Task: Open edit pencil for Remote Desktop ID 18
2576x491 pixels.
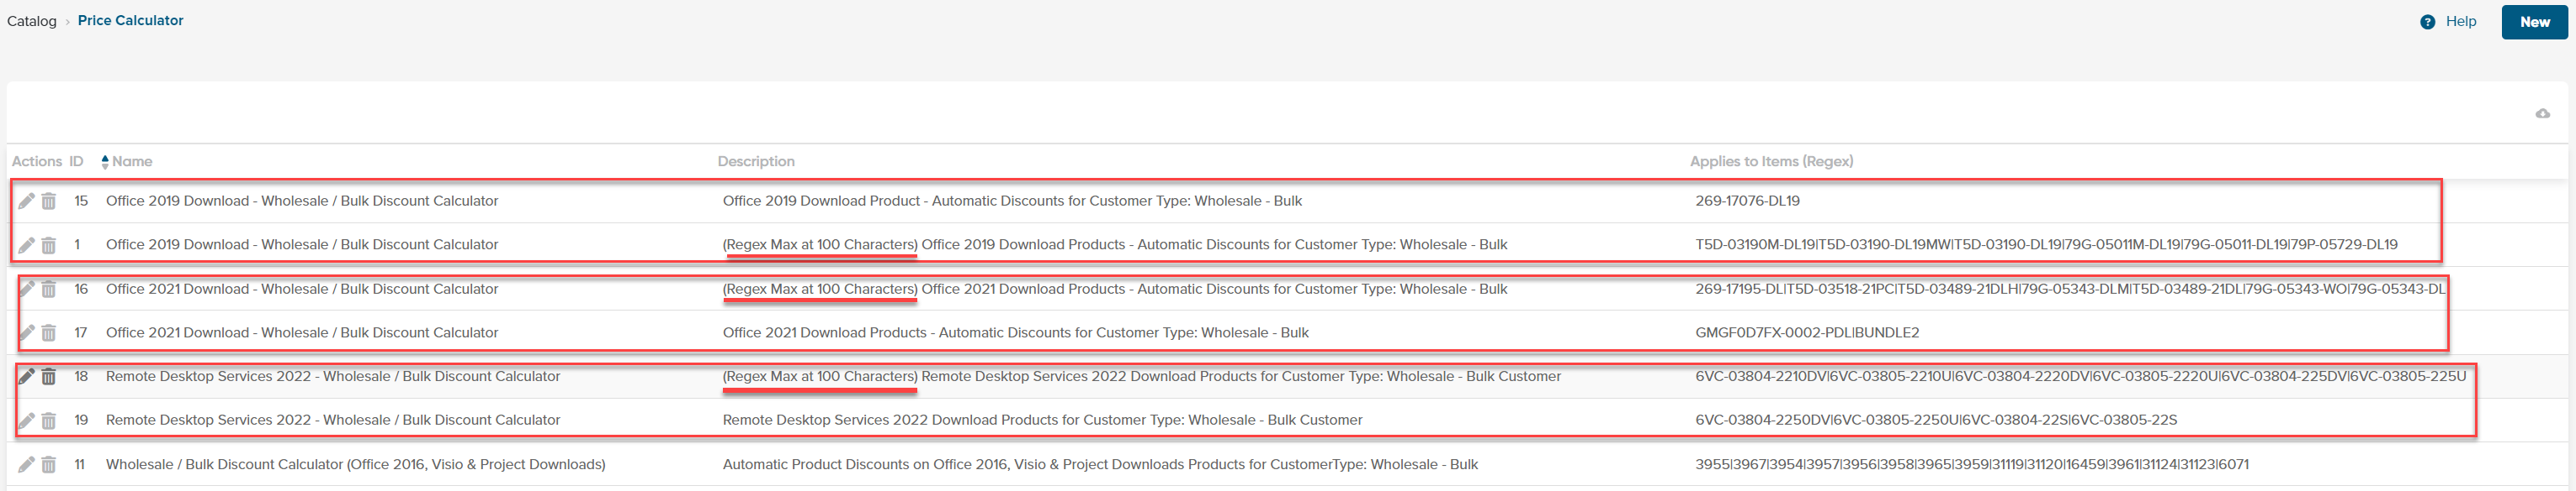Action: [27, 376]
